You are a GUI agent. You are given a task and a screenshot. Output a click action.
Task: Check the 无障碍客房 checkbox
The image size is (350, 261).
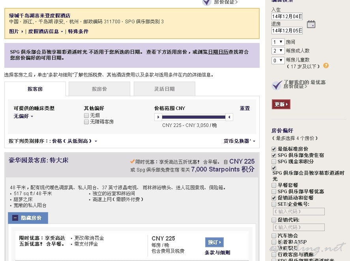86,122
